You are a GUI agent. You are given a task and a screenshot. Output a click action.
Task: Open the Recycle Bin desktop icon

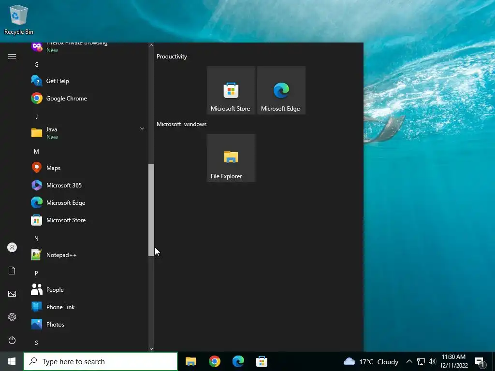pyautogui.click(x=19, y=19)
